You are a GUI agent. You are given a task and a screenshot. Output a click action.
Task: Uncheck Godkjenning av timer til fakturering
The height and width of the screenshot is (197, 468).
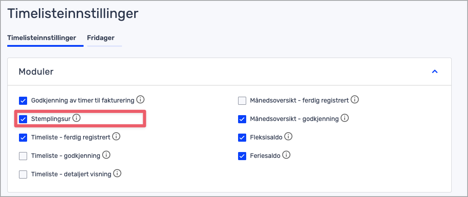tap(23, 100)
